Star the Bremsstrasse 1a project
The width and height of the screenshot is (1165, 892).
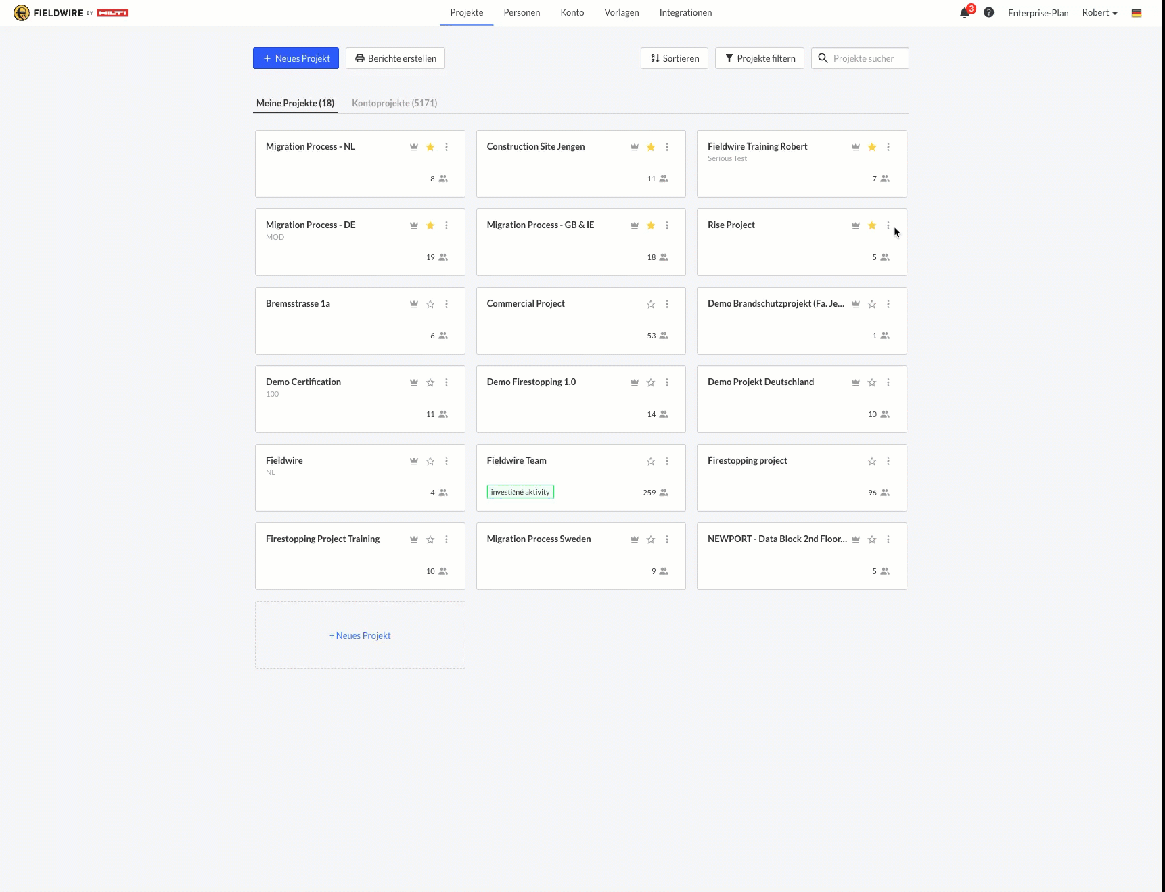[x=430, y=304]
